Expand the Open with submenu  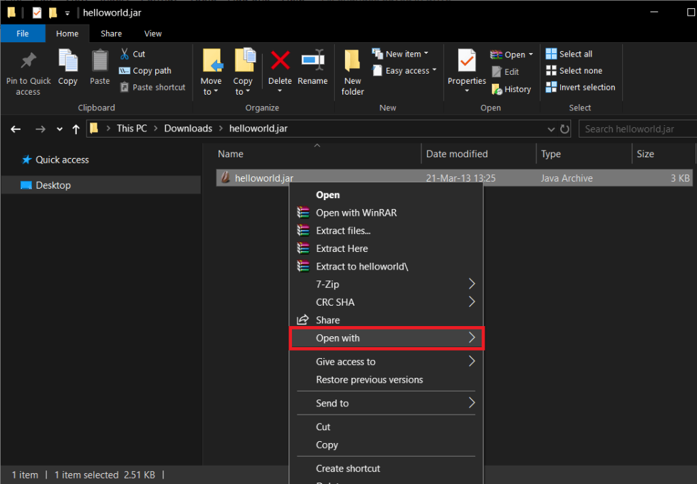386,338
